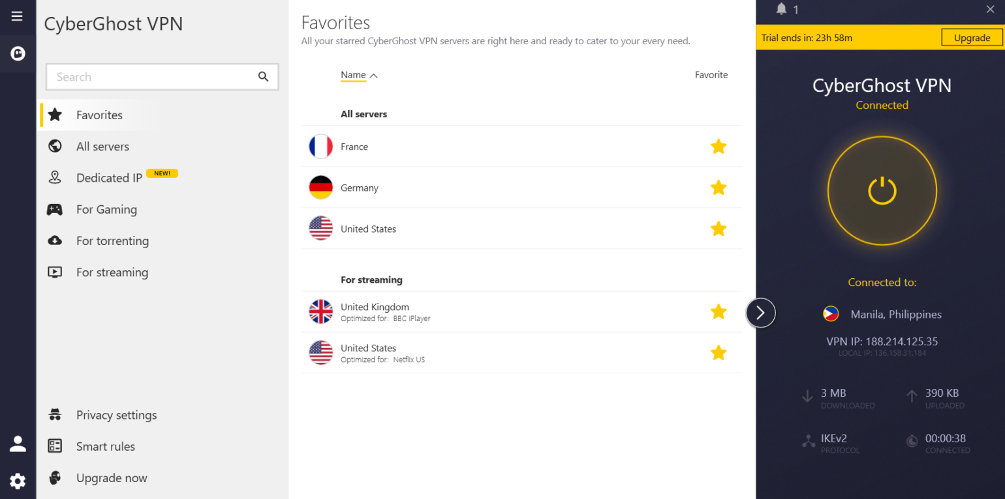Open the For Gaming servers list

(x=106, y=209)
